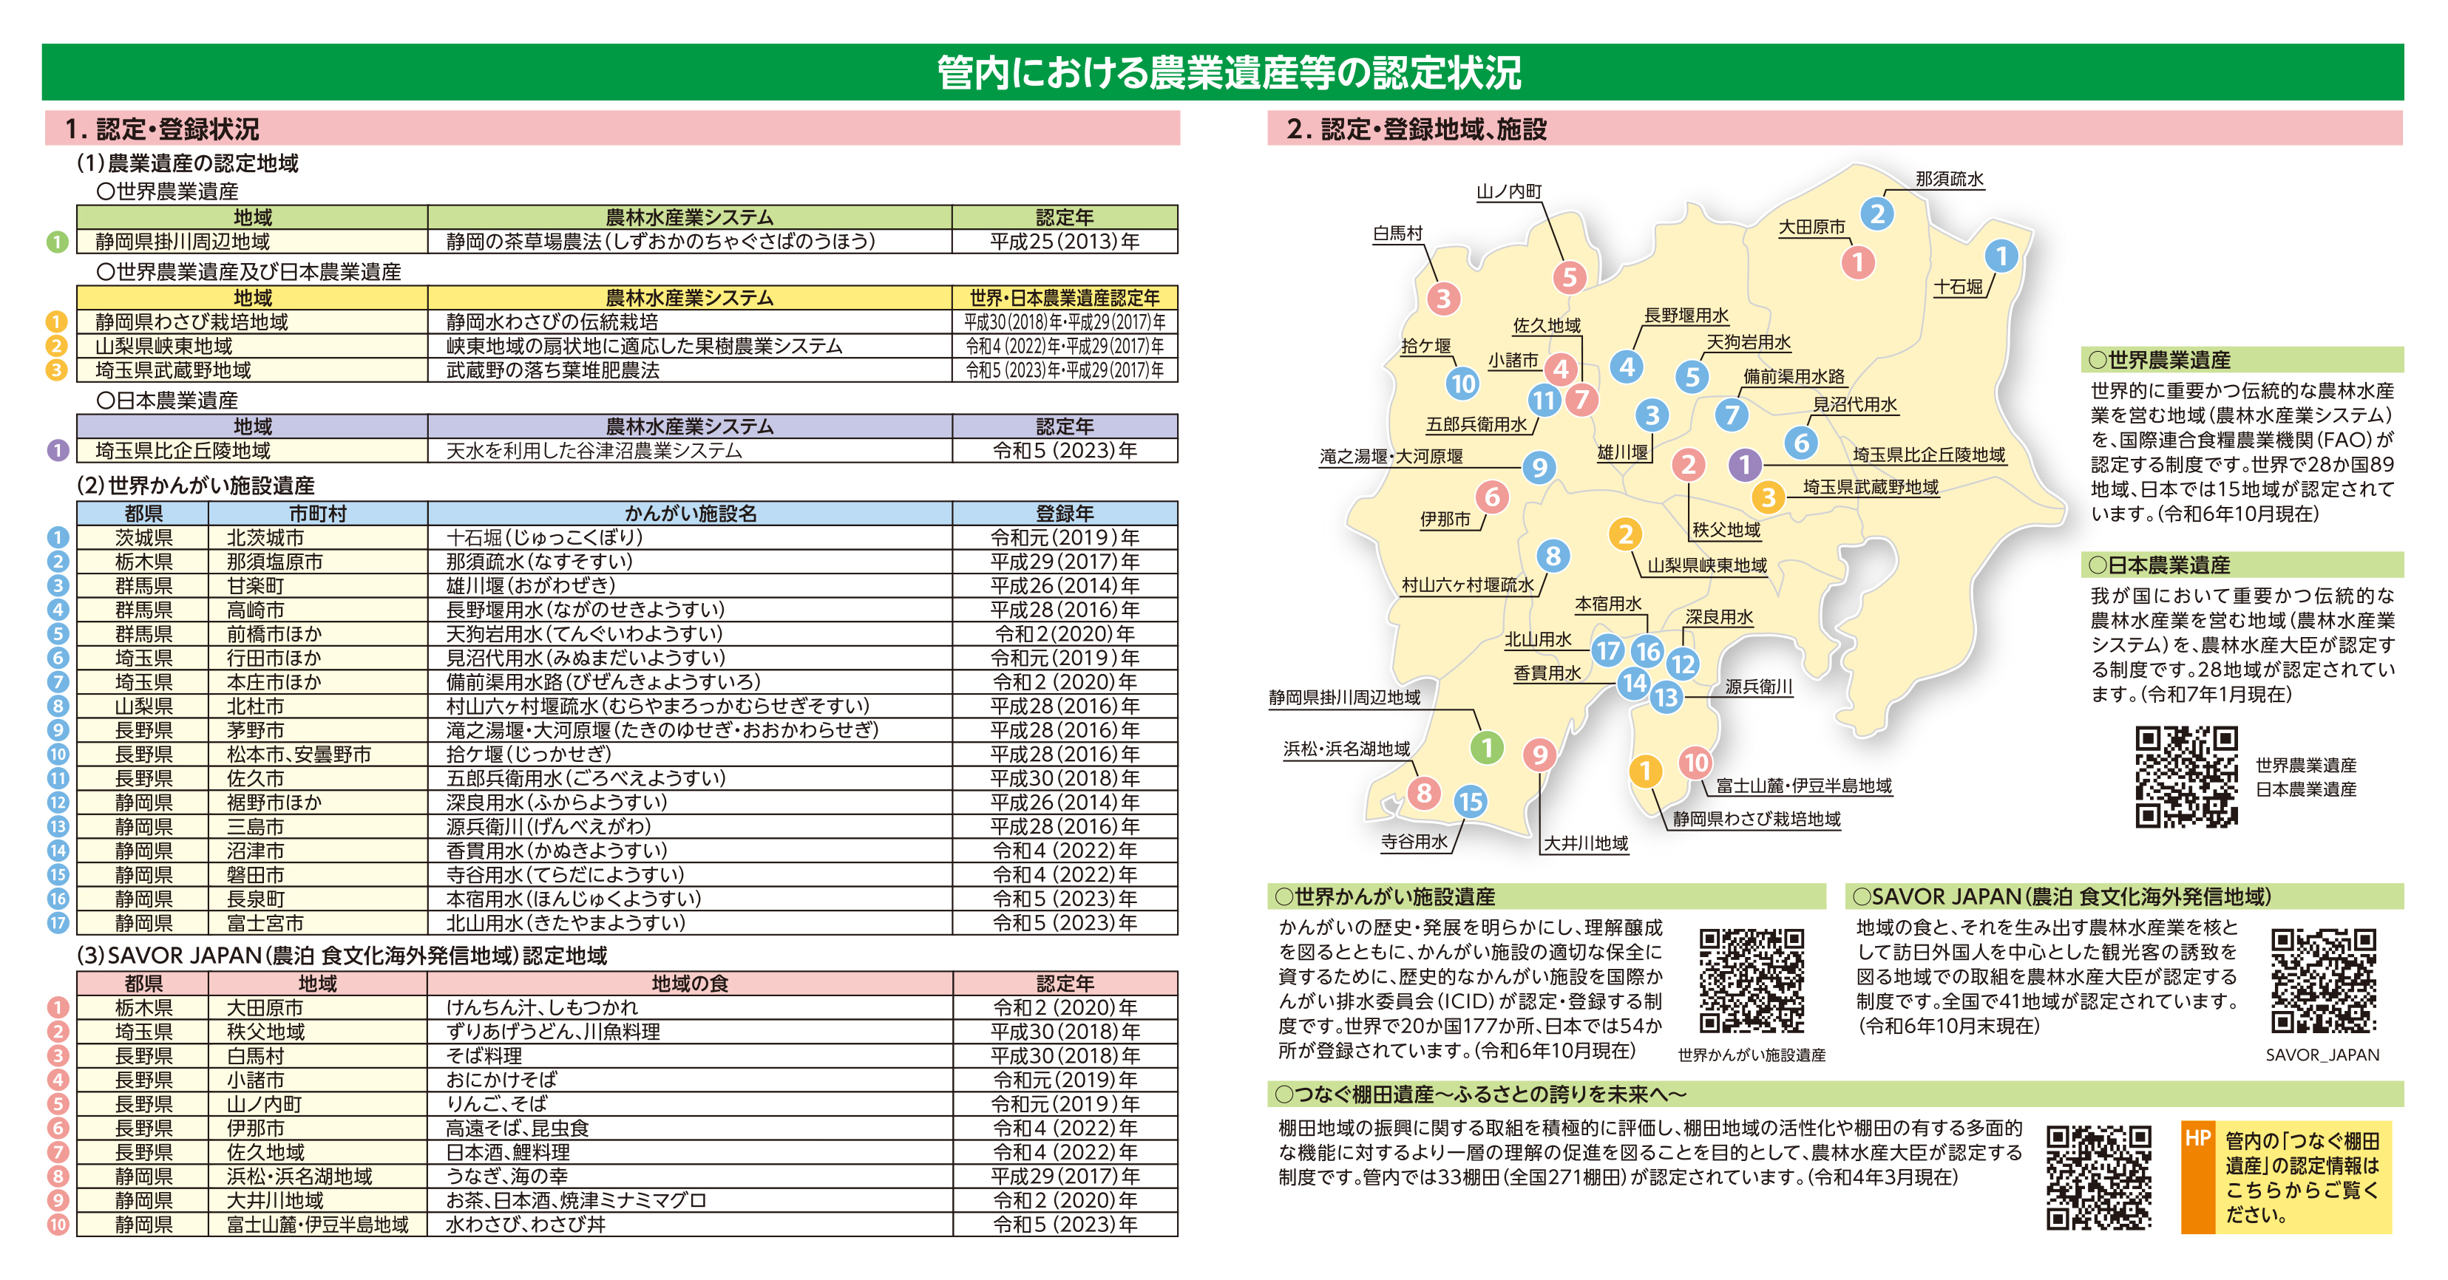Open QR code next to つなぐ棚田遺産 text

(x=2098, y=1179)
